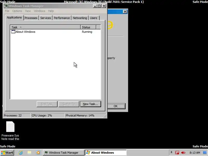Launch Windows Media Player from taskbar

(x=38, y=153)
